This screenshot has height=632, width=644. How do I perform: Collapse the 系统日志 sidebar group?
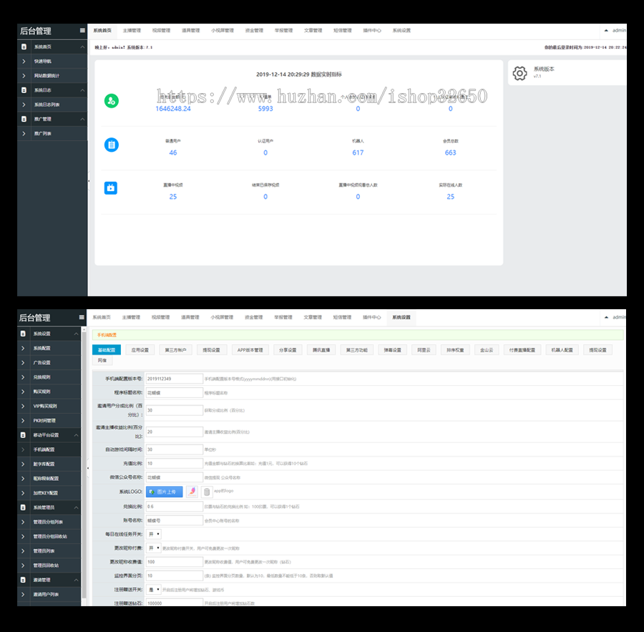point(82,90)
